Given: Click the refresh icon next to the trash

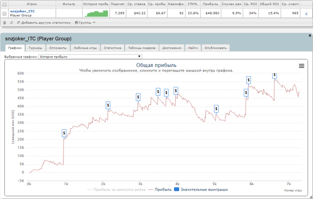Looking at the screenshot, I should coord(11,23).
